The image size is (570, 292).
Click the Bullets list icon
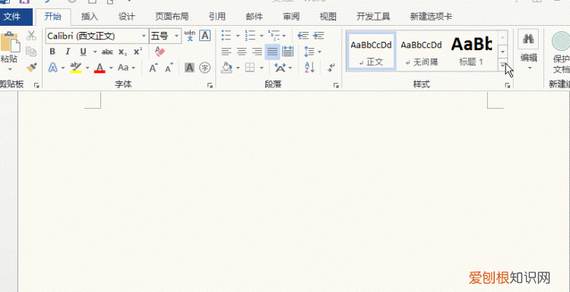pyautogui.click(x=226, y=36)
